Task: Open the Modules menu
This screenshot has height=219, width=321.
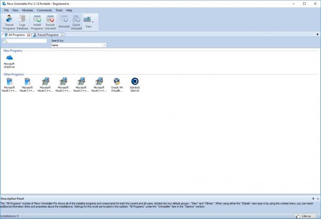Action: pyautogui.click(x=28, y=11)
